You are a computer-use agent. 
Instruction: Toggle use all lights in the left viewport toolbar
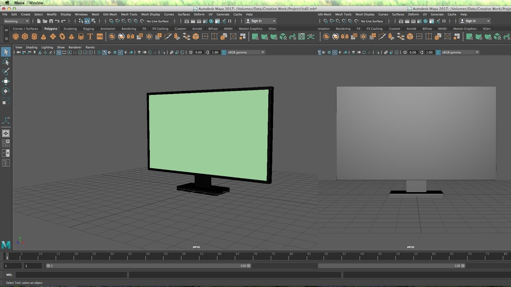126,52
